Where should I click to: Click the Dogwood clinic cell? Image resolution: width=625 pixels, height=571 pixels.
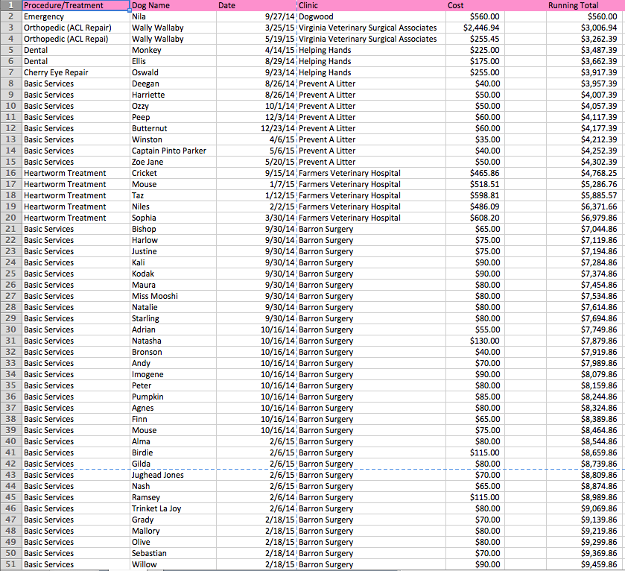[x=371, y=16]
